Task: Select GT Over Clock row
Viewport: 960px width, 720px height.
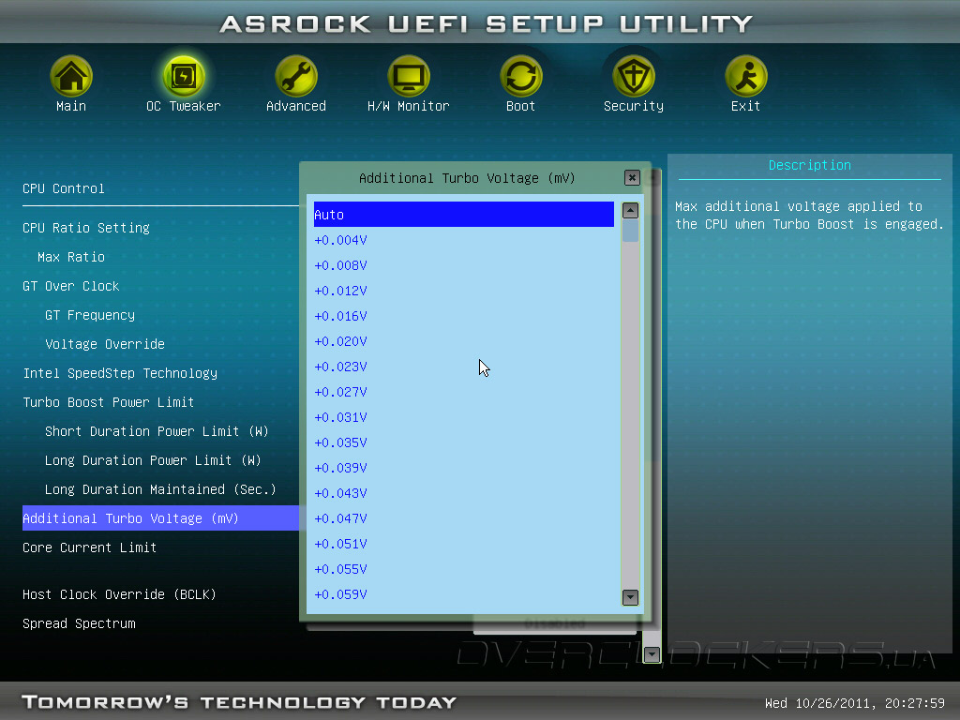Action: [71, 286]
